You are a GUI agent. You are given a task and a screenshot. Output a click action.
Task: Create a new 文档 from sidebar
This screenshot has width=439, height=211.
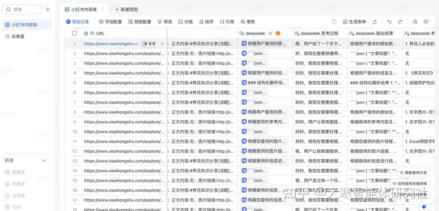[13, 207]
